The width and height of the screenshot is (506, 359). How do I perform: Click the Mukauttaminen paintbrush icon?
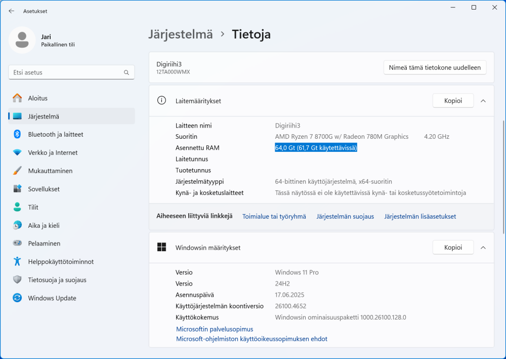click(17, 171)
